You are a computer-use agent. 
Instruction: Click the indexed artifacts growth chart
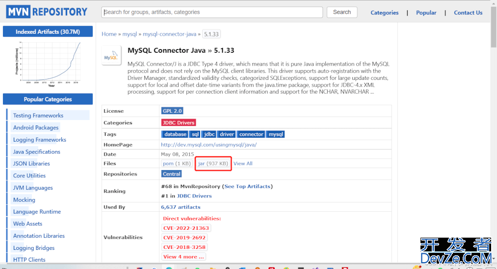point(48,64)
